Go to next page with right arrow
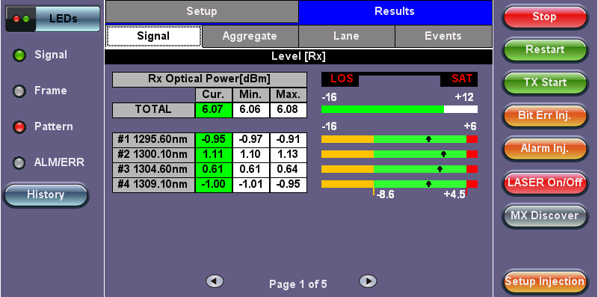Image resolution: width=598 pixels, height=297 pixels. click(368, 282)
